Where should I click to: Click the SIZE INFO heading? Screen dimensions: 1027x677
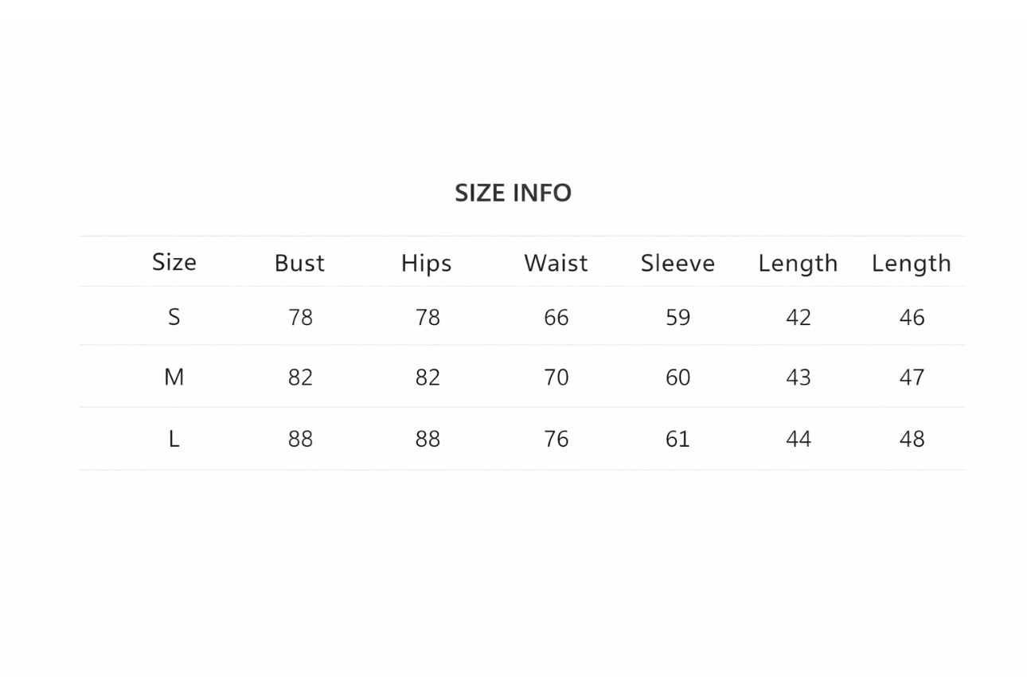[513, 193]
